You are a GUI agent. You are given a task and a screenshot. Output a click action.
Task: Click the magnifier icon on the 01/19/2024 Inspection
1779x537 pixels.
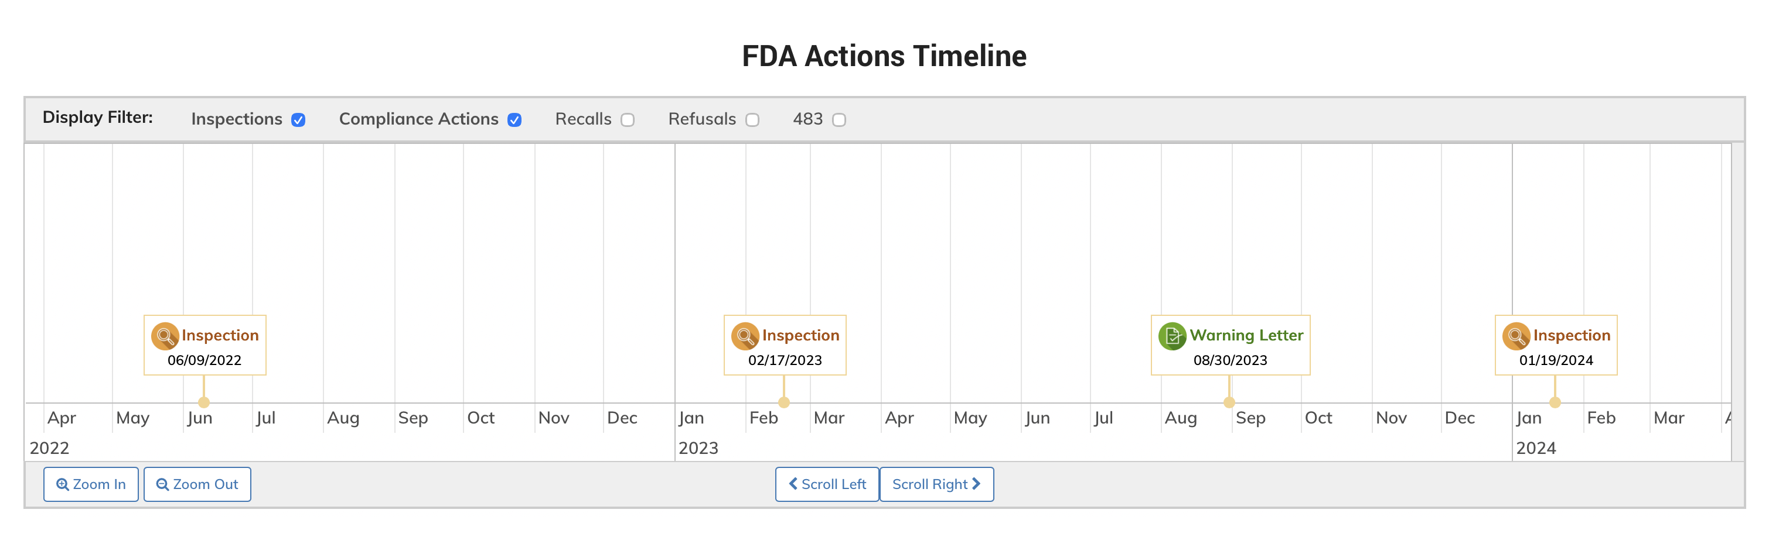click(1515, 336)
